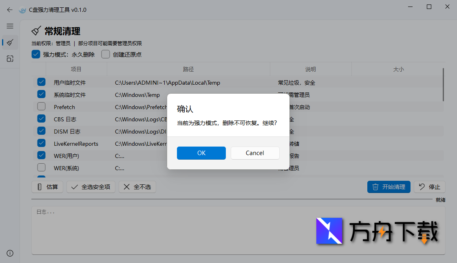Image resolution: width=457 pixels, height=263 pixels.
Task: Click the info icon at the bottom left
Action: pyautogui.click(x=10, y=253)
